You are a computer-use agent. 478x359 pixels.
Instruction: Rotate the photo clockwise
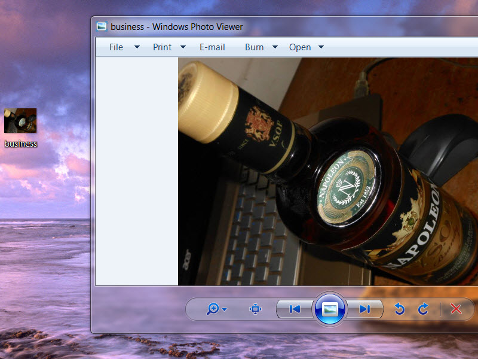(423, 309)
